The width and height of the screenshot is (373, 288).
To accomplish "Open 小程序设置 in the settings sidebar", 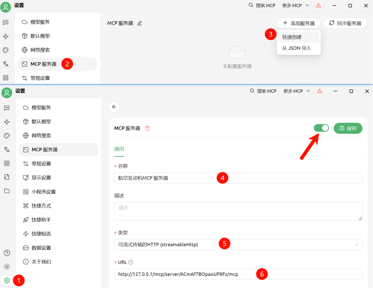I will [58, 192].
